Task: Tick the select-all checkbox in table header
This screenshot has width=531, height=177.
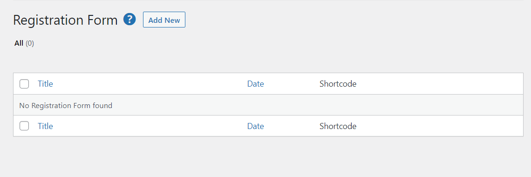Action: point(24,83)
